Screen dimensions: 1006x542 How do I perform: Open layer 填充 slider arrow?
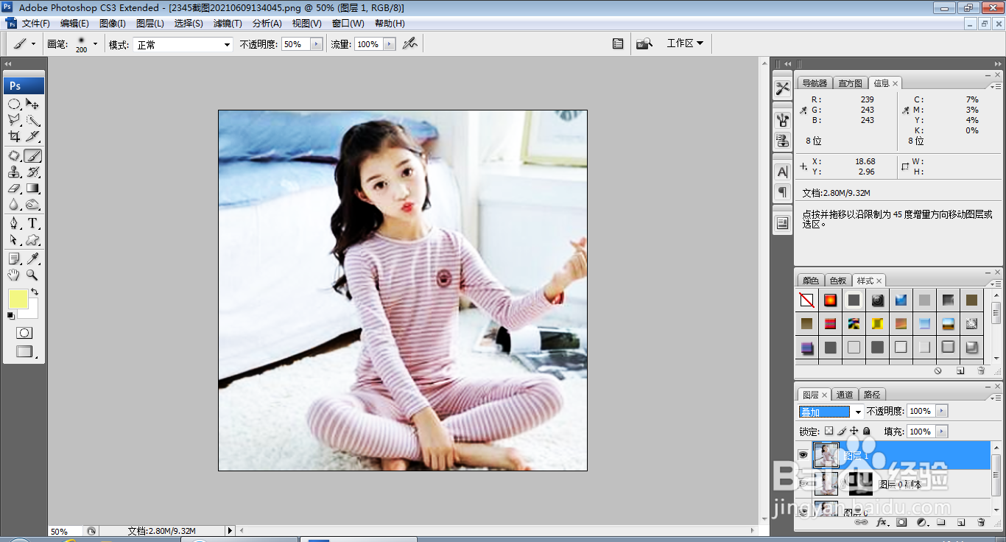coord(942,432)
